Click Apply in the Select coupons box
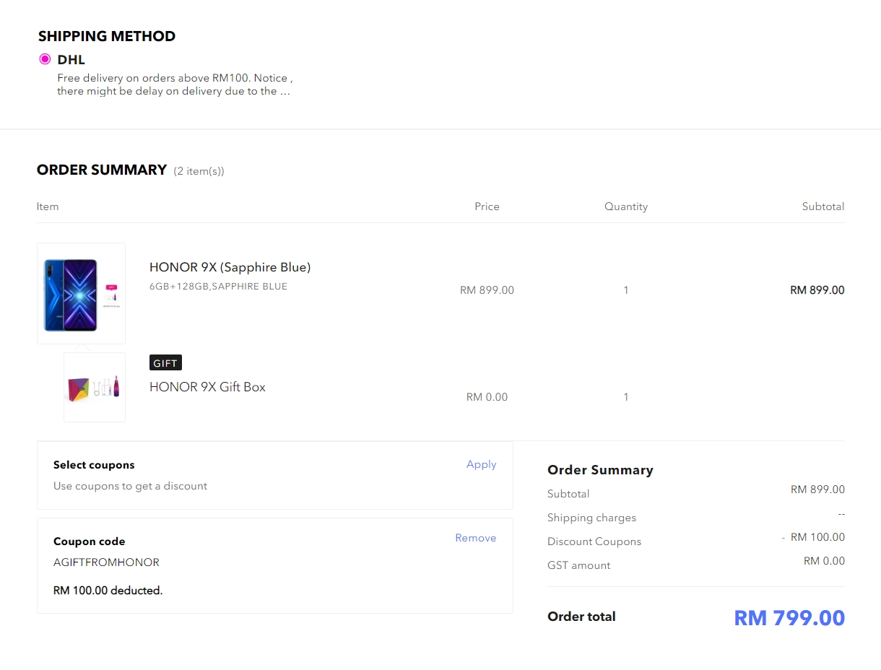881x670 pixels. [x=481, y=464]
